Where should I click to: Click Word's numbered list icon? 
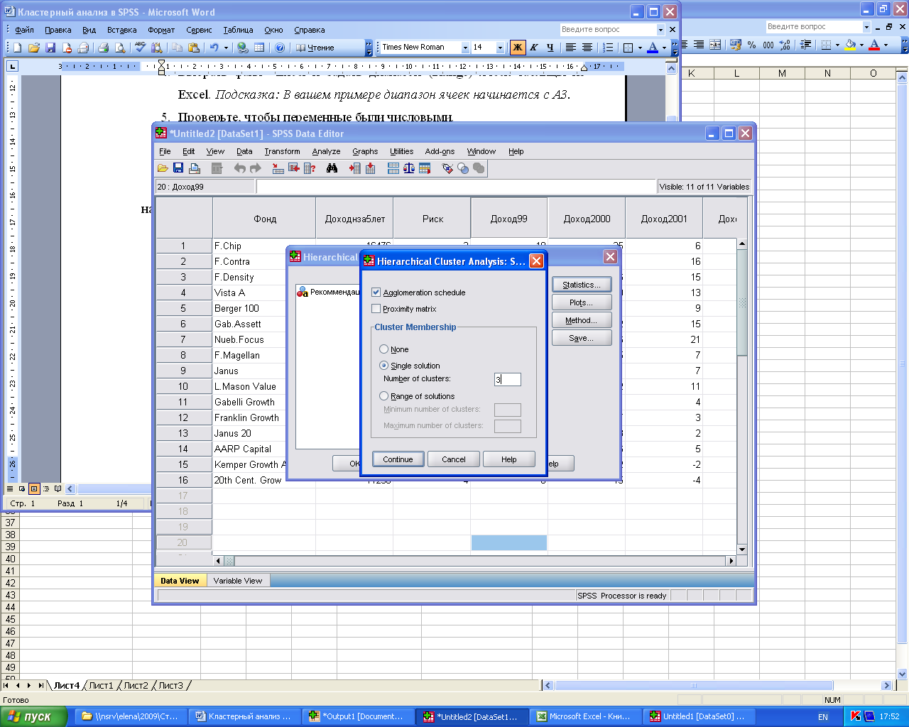pos(608,48)
